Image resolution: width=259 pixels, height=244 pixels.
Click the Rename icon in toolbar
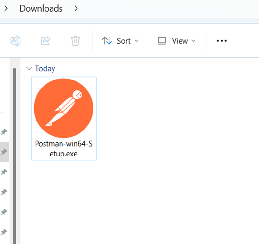coord(15,40)
